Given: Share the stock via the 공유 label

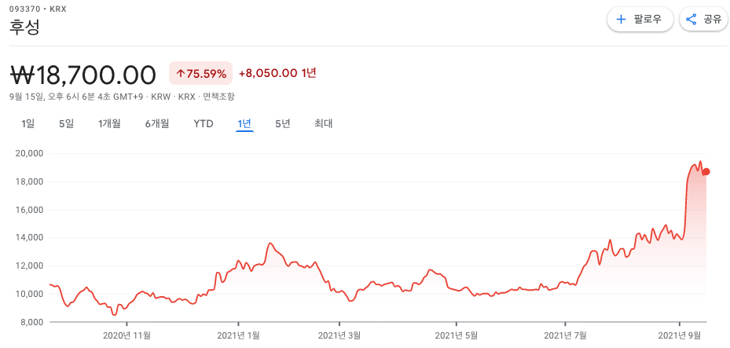Looking at the screenshot, I should tap(712, 19).
